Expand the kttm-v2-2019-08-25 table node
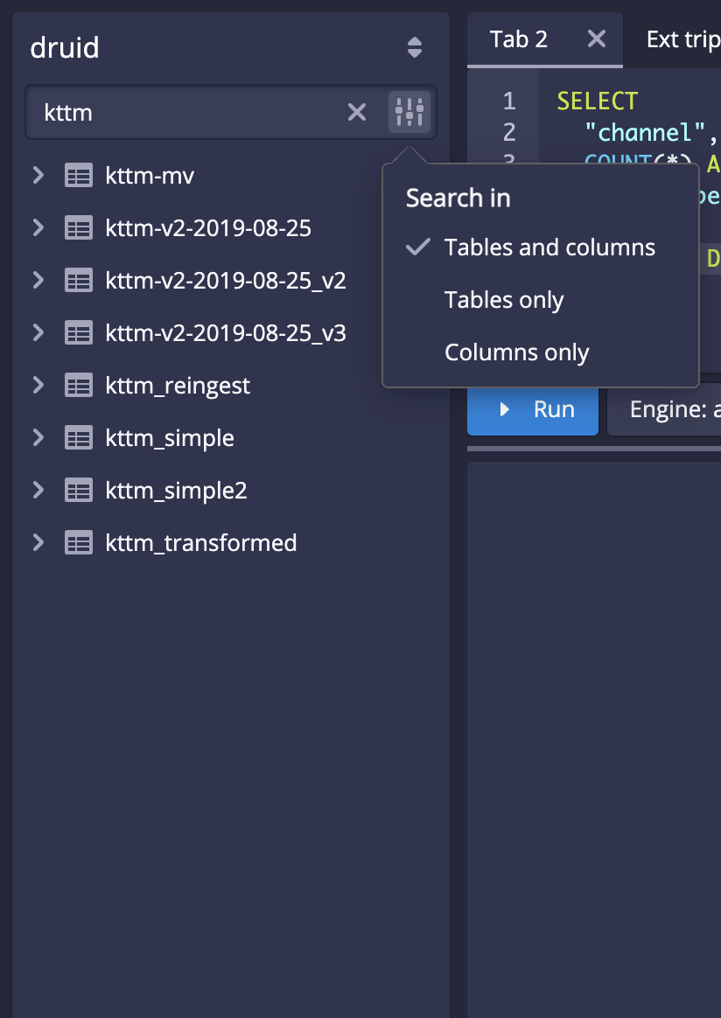Screen dimensions: 721x1018 (x=38, y=228)
